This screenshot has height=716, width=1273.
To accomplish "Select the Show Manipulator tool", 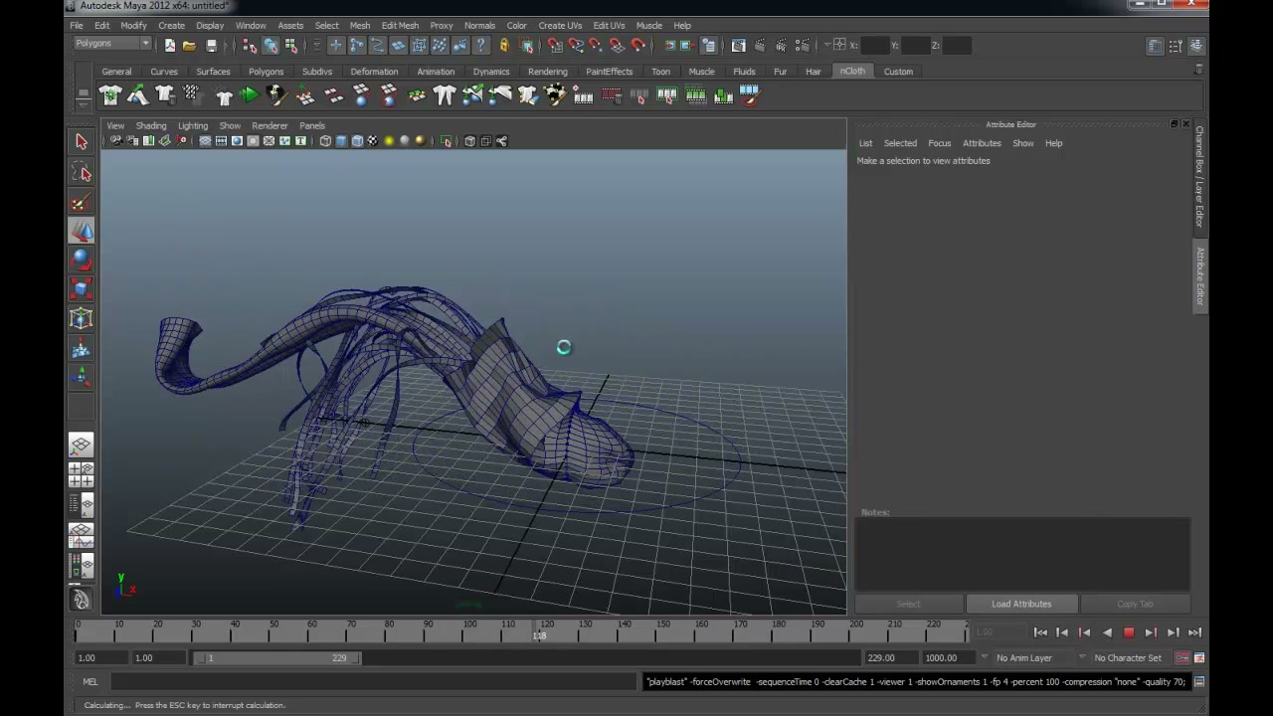I will [82, 377].
